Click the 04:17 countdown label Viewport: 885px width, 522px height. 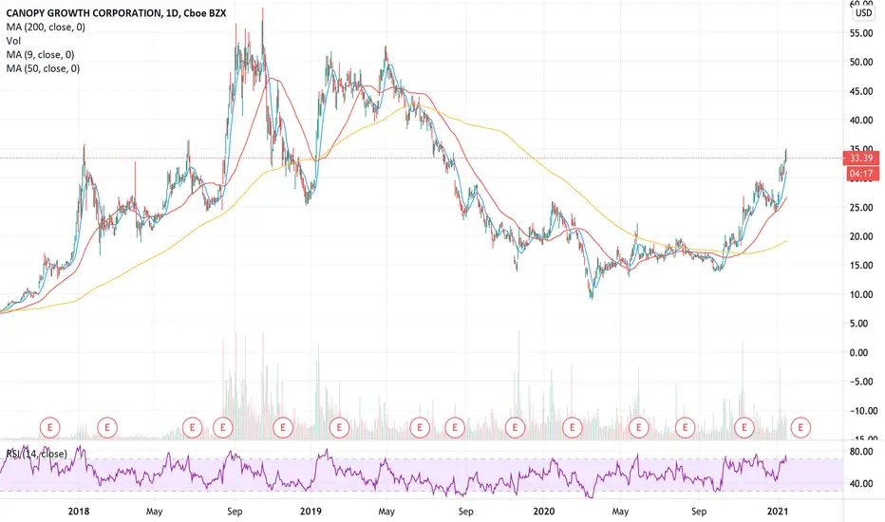click(860, 174)
